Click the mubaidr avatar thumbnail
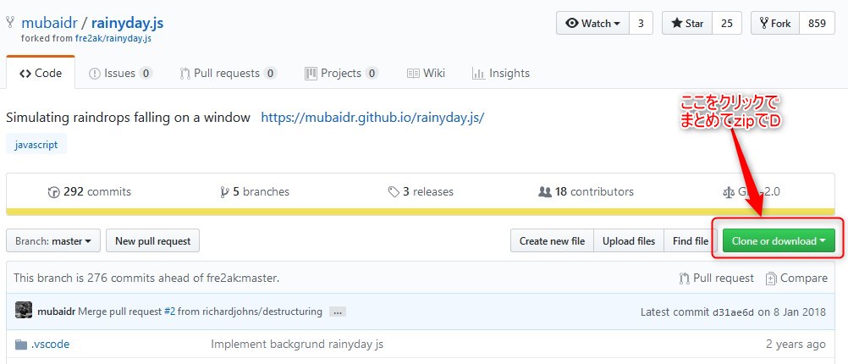Screen dimensions: 848x364 click(x=23, y=310)
